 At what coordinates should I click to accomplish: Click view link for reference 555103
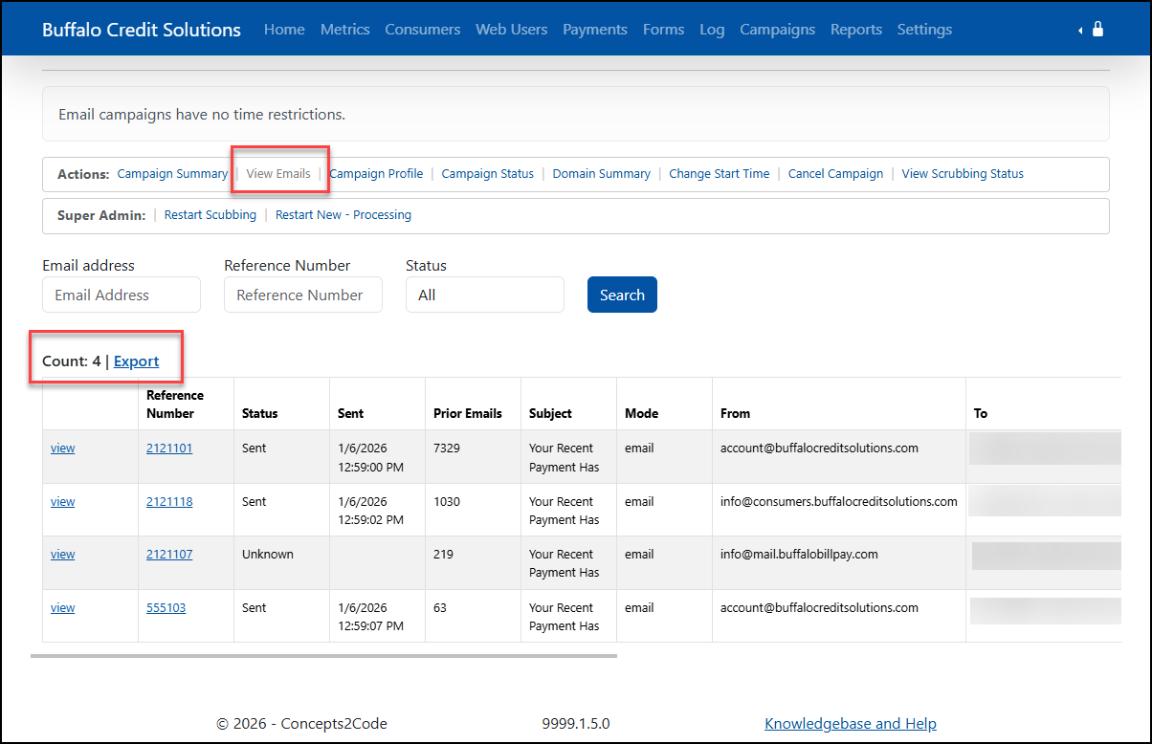click(x=63, y=607)
